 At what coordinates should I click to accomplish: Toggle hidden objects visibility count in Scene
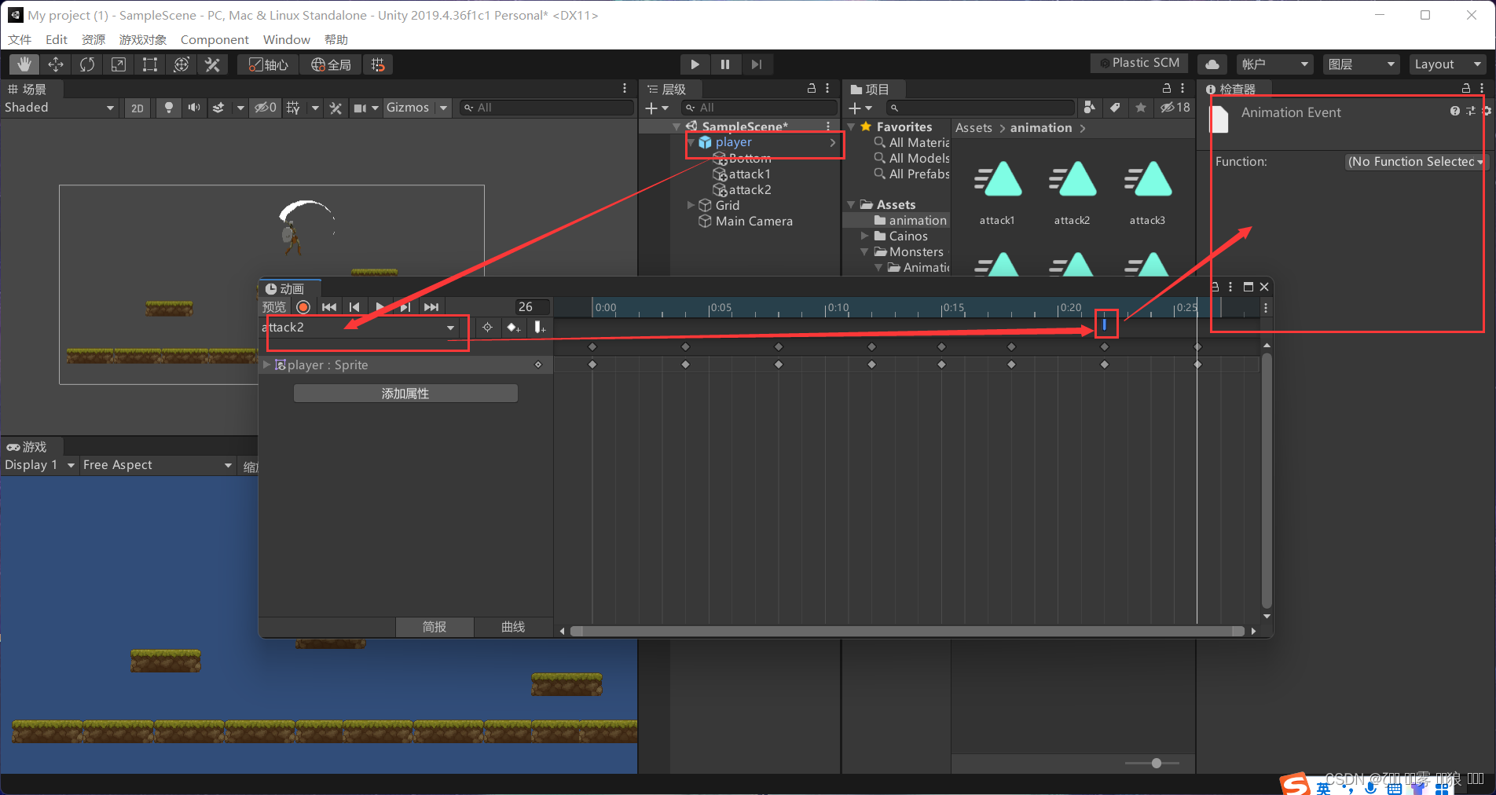tap(265, 108)
